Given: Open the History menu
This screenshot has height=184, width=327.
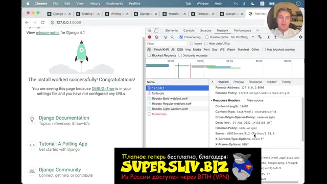Looking at the screenshot, I should (95, 4).
